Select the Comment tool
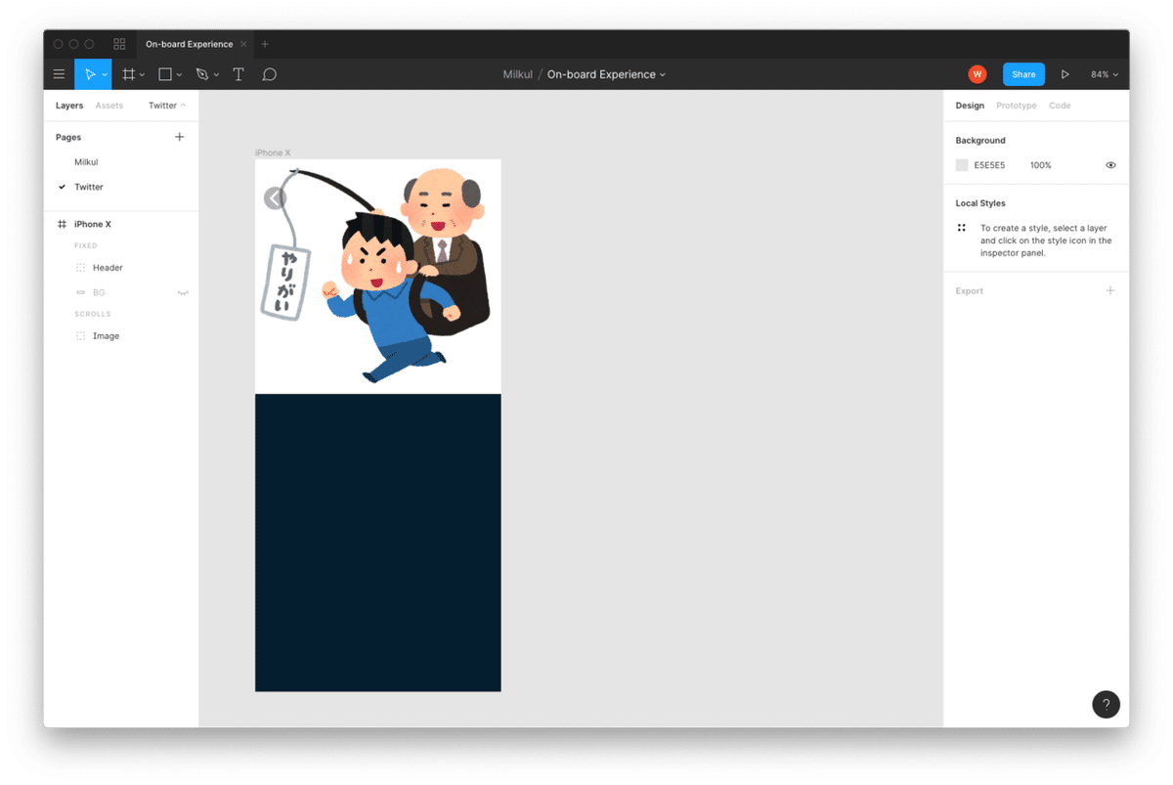The image size is (1173, 785). pyautogui.click(x=270, y=74)
